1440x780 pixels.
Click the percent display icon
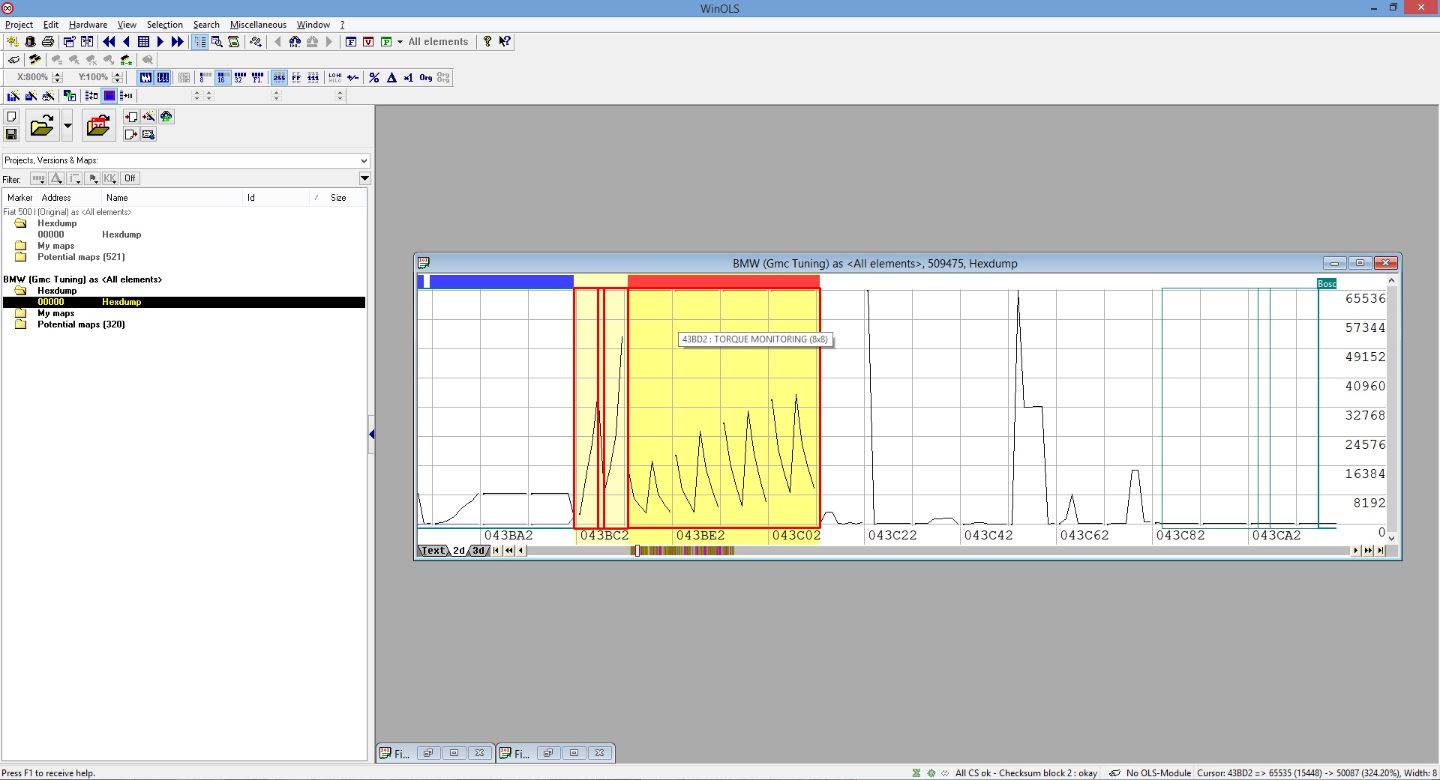coord(374,77)
